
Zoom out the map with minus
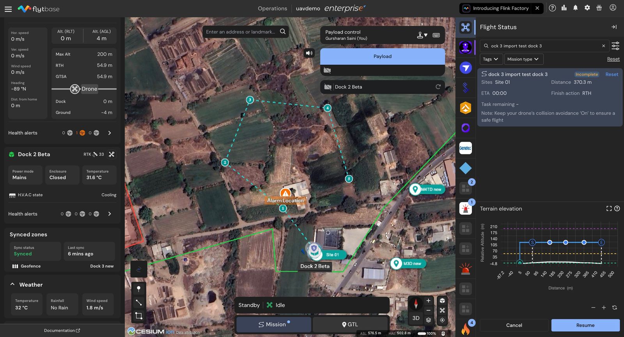(x=428, y=310)
